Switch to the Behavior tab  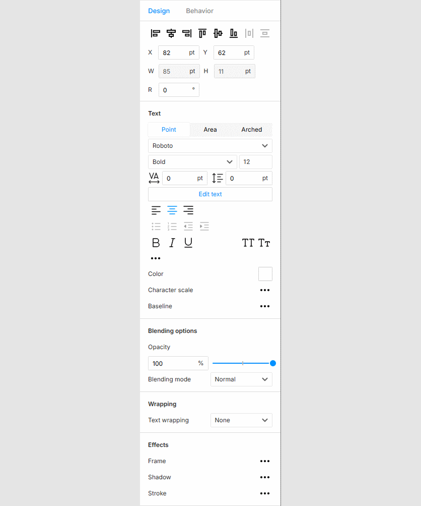(199, 11)
